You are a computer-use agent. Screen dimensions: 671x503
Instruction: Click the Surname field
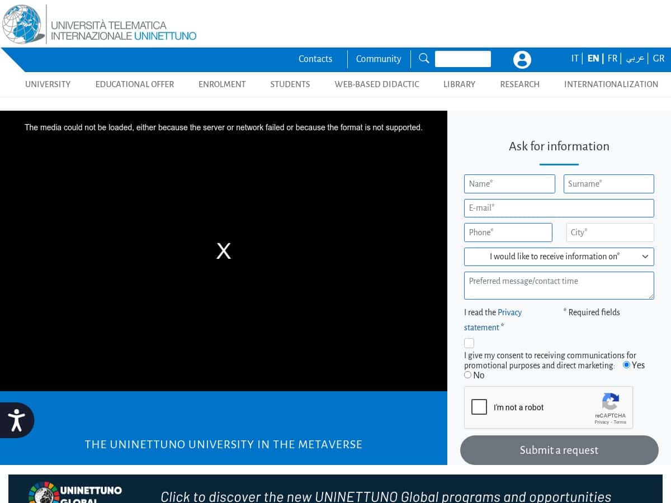(x=609, y=184)
